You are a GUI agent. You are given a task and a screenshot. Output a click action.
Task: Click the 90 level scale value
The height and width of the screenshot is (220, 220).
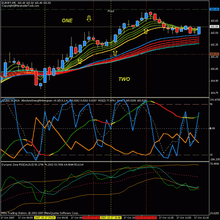(211, 104)
